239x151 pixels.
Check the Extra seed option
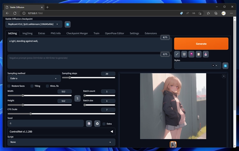pos(104,124)
